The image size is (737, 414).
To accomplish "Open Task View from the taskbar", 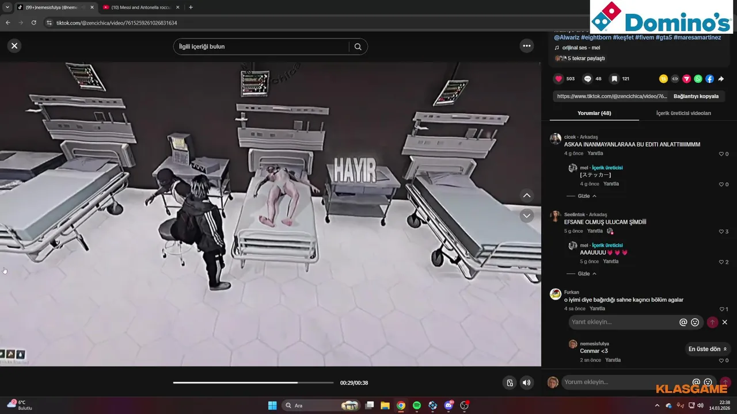I will (370, 405).
